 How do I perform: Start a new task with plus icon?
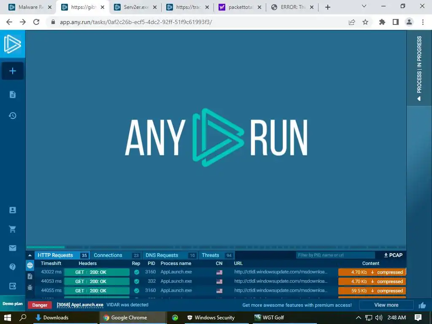[12, 71]
